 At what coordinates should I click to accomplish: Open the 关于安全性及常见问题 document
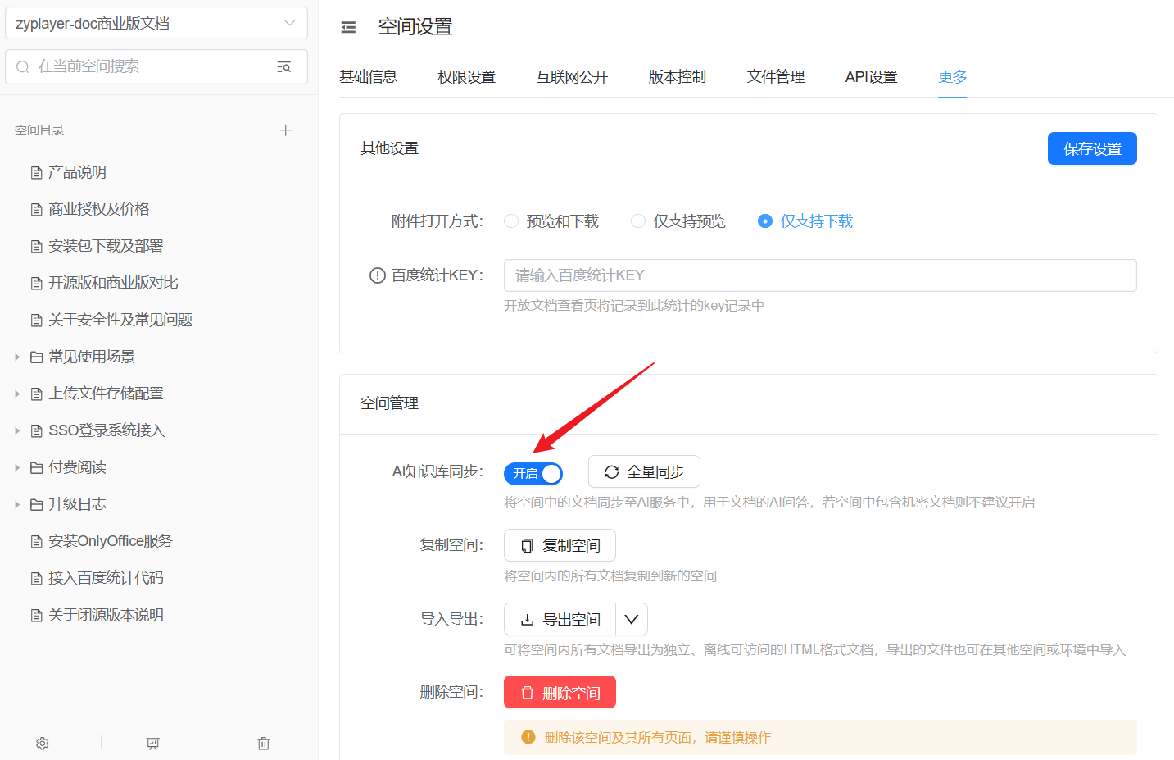(x=120, y=320)
